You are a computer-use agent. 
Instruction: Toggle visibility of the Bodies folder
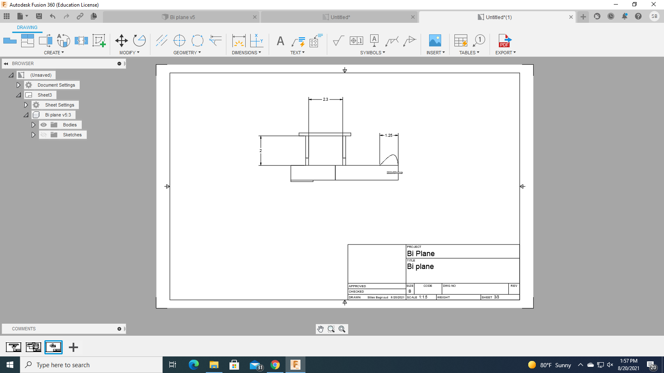pyautogui.click(x=43, y=124)
